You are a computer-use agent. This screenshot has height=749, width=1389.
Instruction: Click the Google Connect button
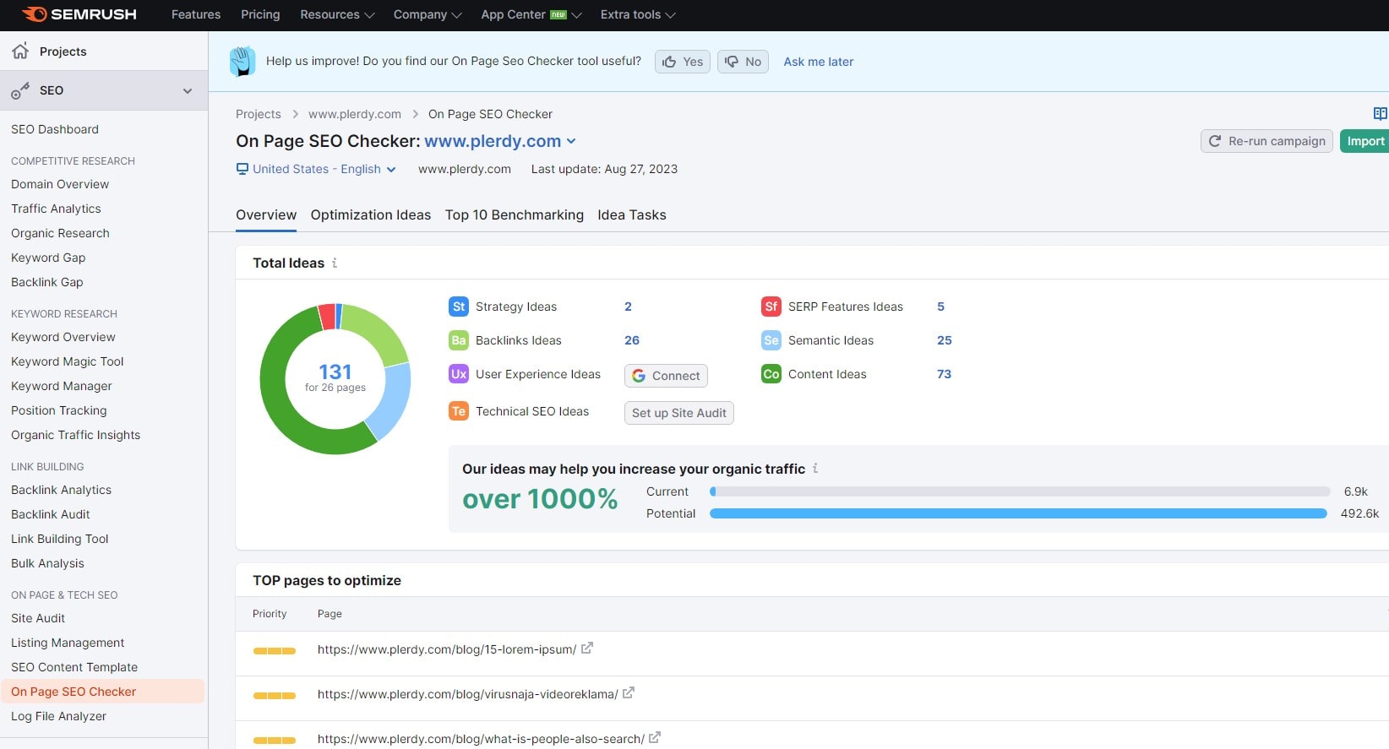[x=666, y=376]
